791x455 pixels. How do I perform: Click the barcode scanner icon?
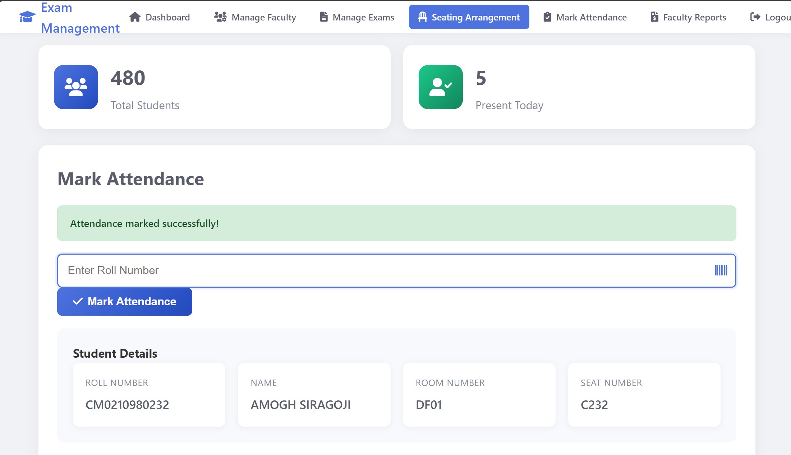(x=721, y=270)
